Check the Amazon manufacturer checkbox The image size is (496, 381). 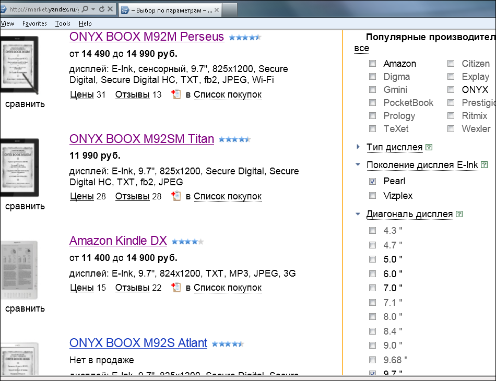(373, 64)
